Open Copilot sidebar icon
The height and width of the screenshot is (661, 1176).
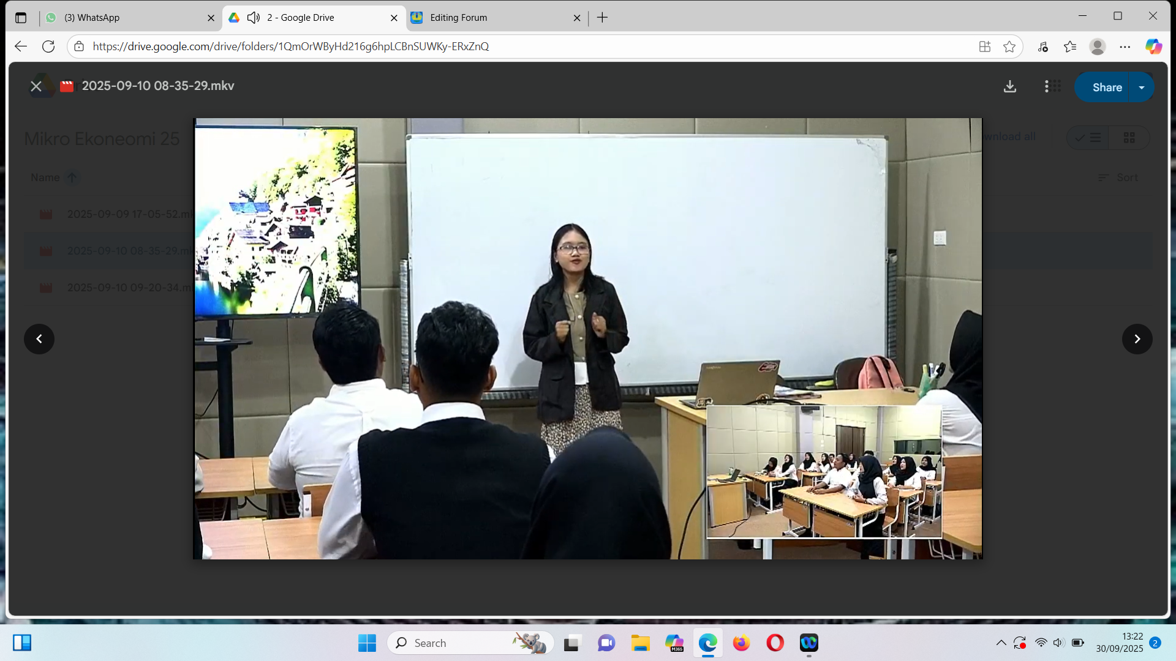coord(1153,47)
